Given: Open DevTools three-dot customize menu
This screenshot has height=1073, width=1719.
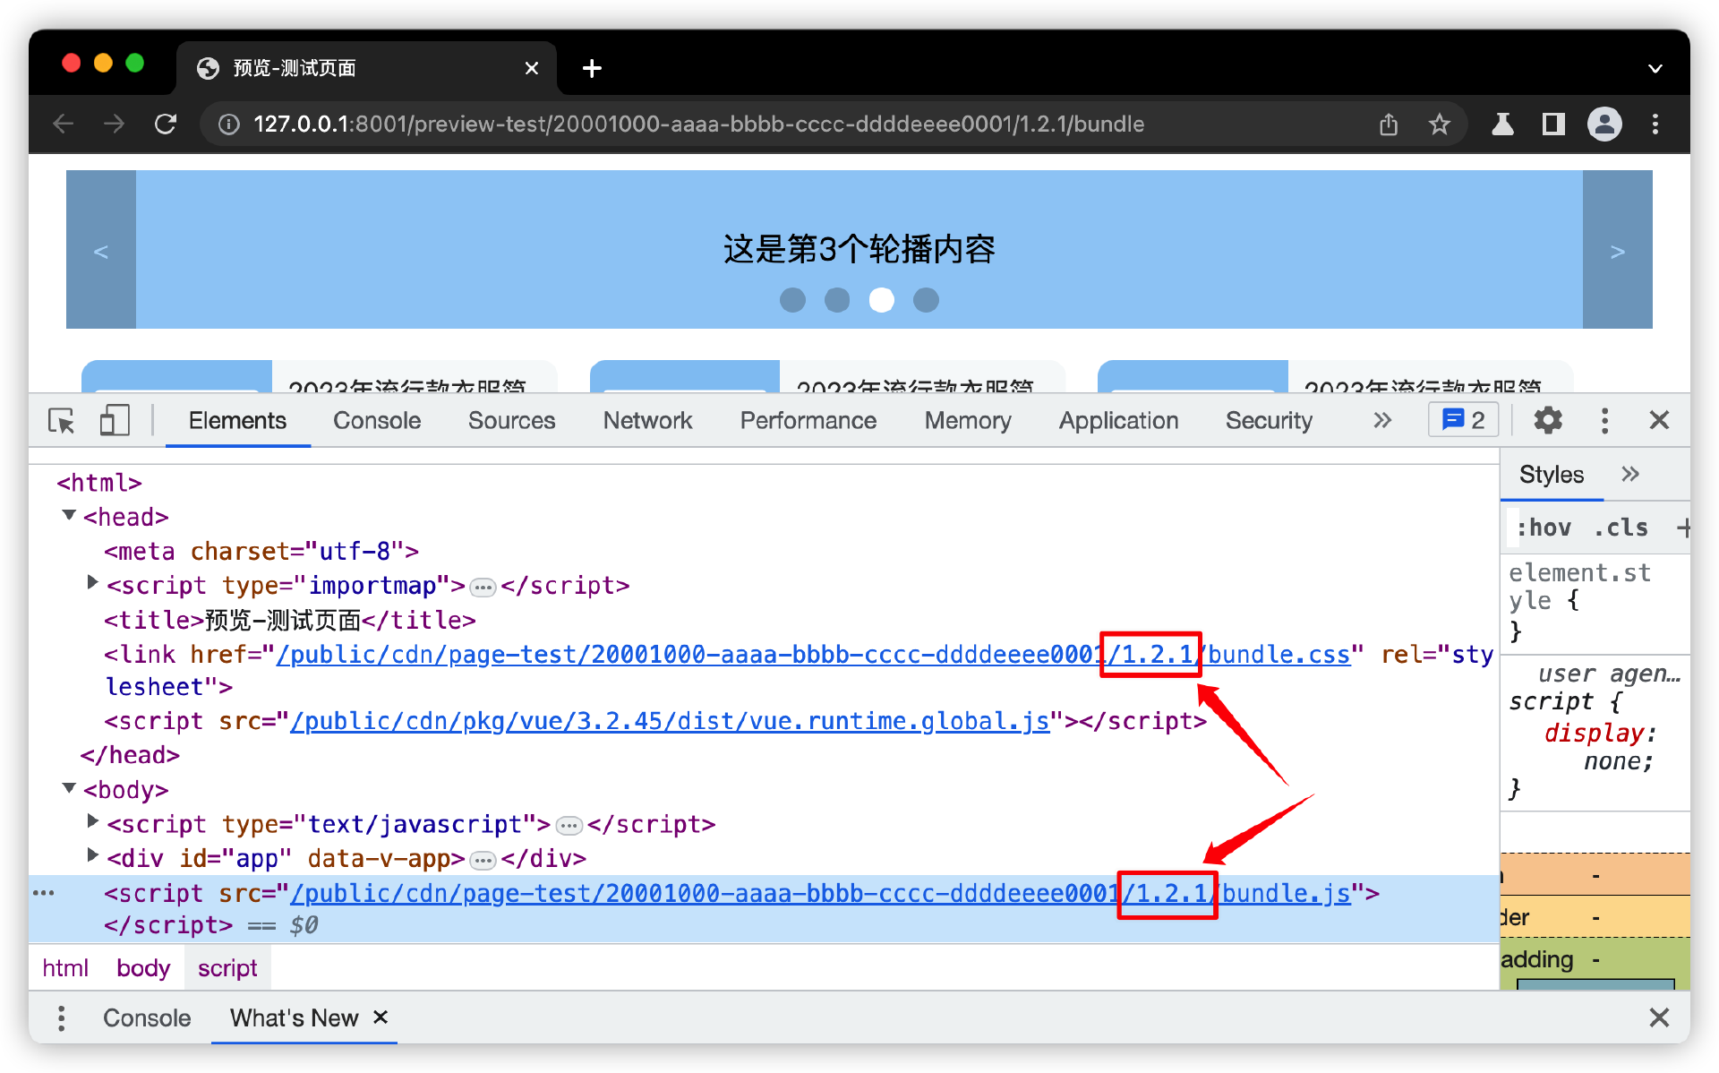Looking at the screenshot, I should 1604,420.
